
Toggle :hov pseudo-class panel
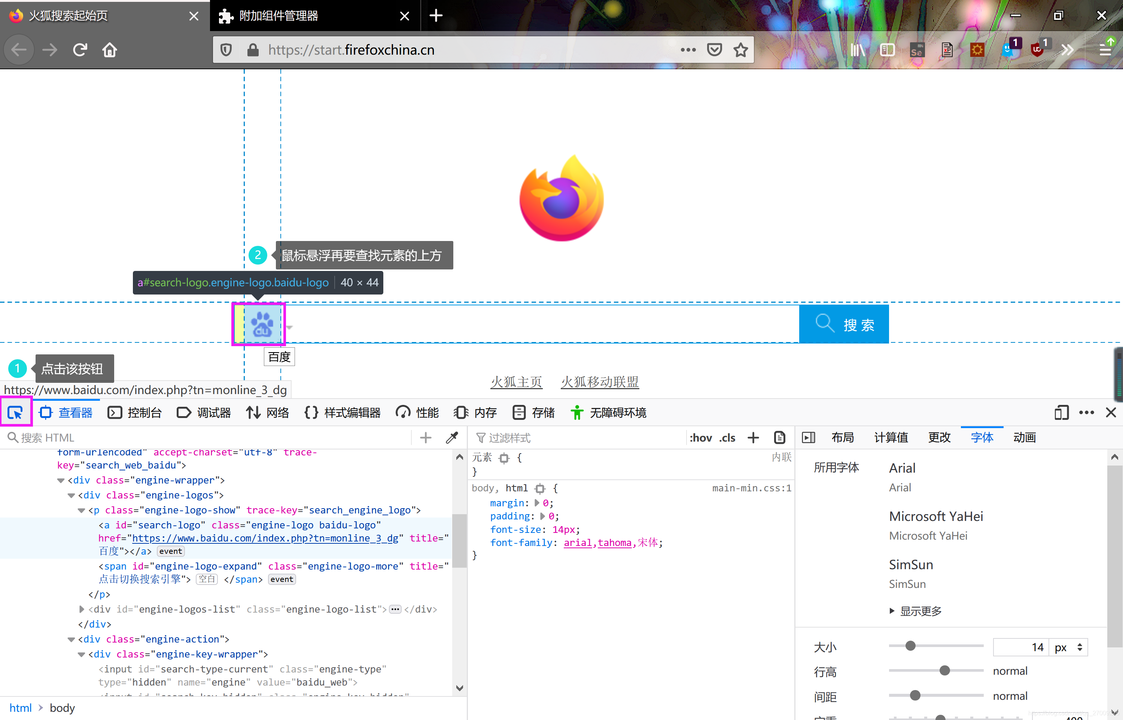pyautogui.click(x=701, y=437)
